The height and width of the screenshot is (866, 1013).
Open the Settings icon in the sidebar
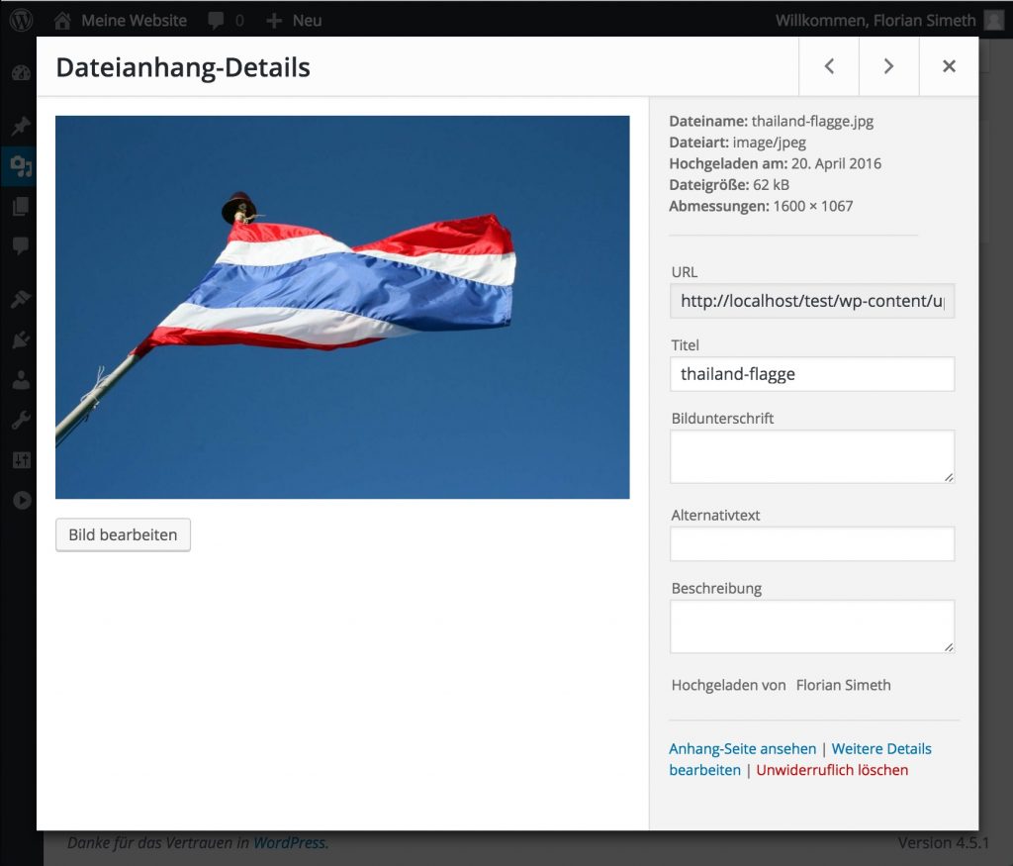coord(20,459)
